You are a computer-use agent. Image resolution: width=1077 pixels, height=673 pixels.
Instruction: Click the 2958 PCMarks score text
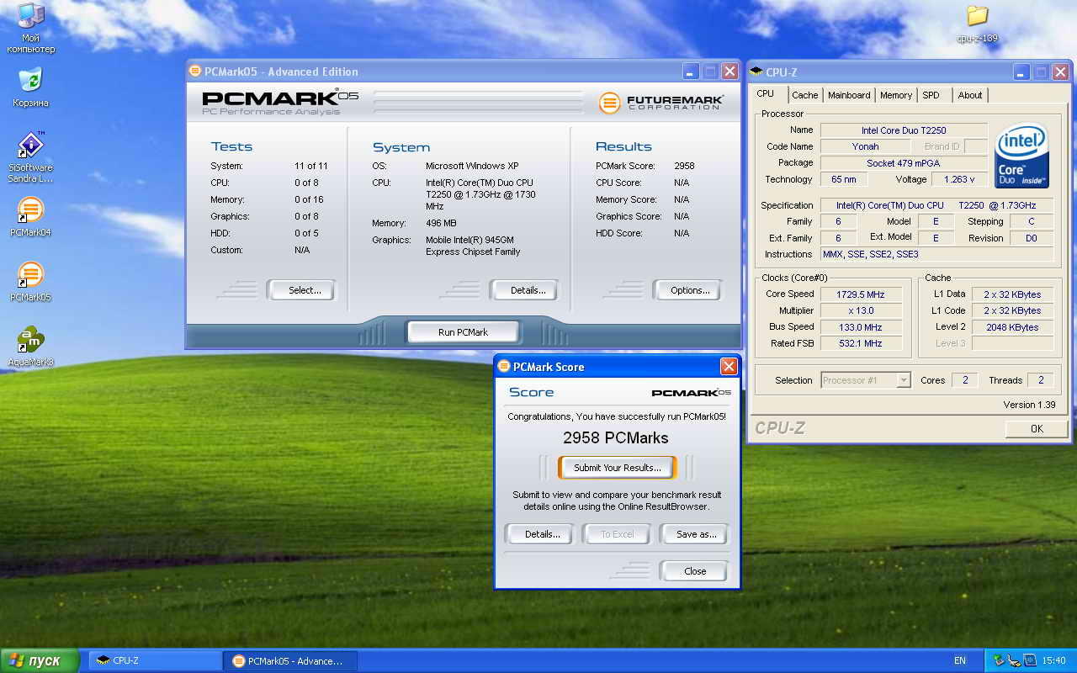click(x=616, y=438)
